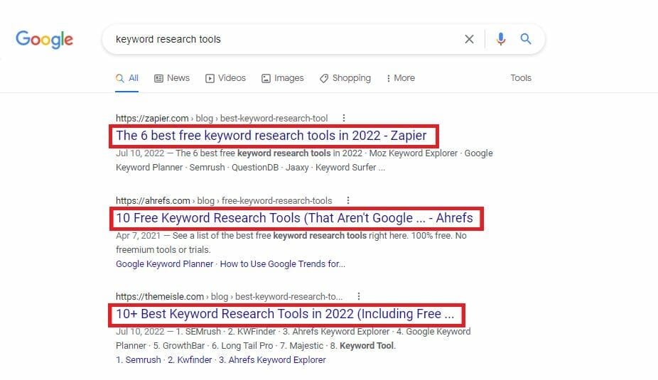Expand the More search categories menu
The image size is (658, 380).
(401, 78)
